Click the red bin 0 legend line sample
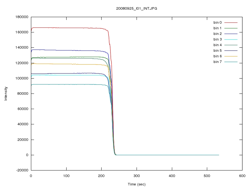250x187 pixels. (231, 22)
